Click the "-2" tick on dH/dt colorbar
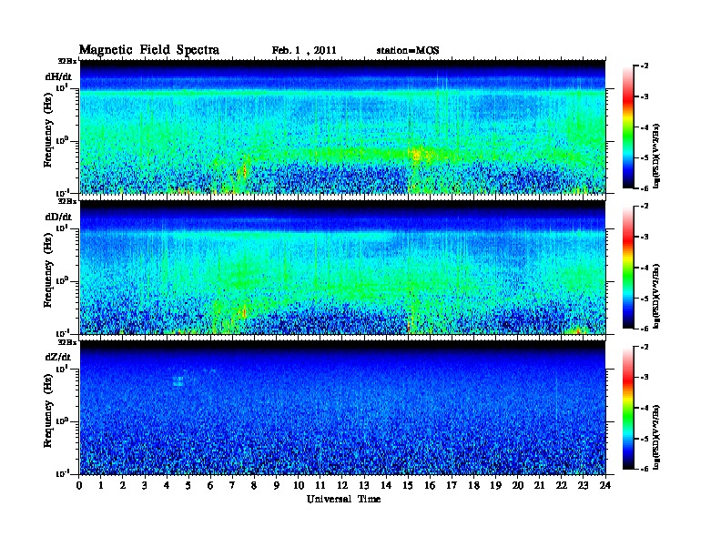 click(645, 66)
